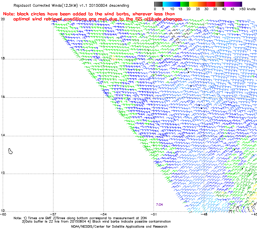Image resolution: width=257 pixels, height=232 pixels.
Task: Click the '>50 knots' legend label
Action: pyautogui.click(x=247, y=9)
